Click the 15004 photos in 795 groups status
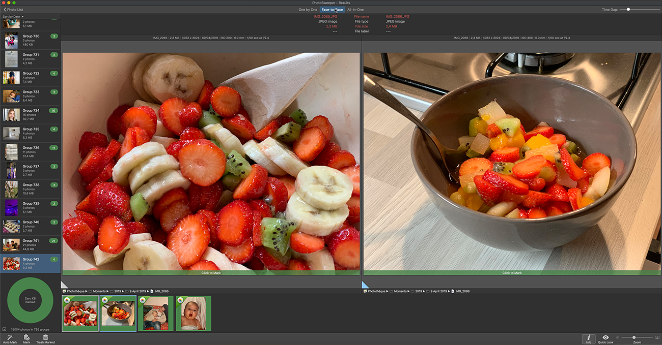Viewport: 662px width, 345px height. point(30,329)
